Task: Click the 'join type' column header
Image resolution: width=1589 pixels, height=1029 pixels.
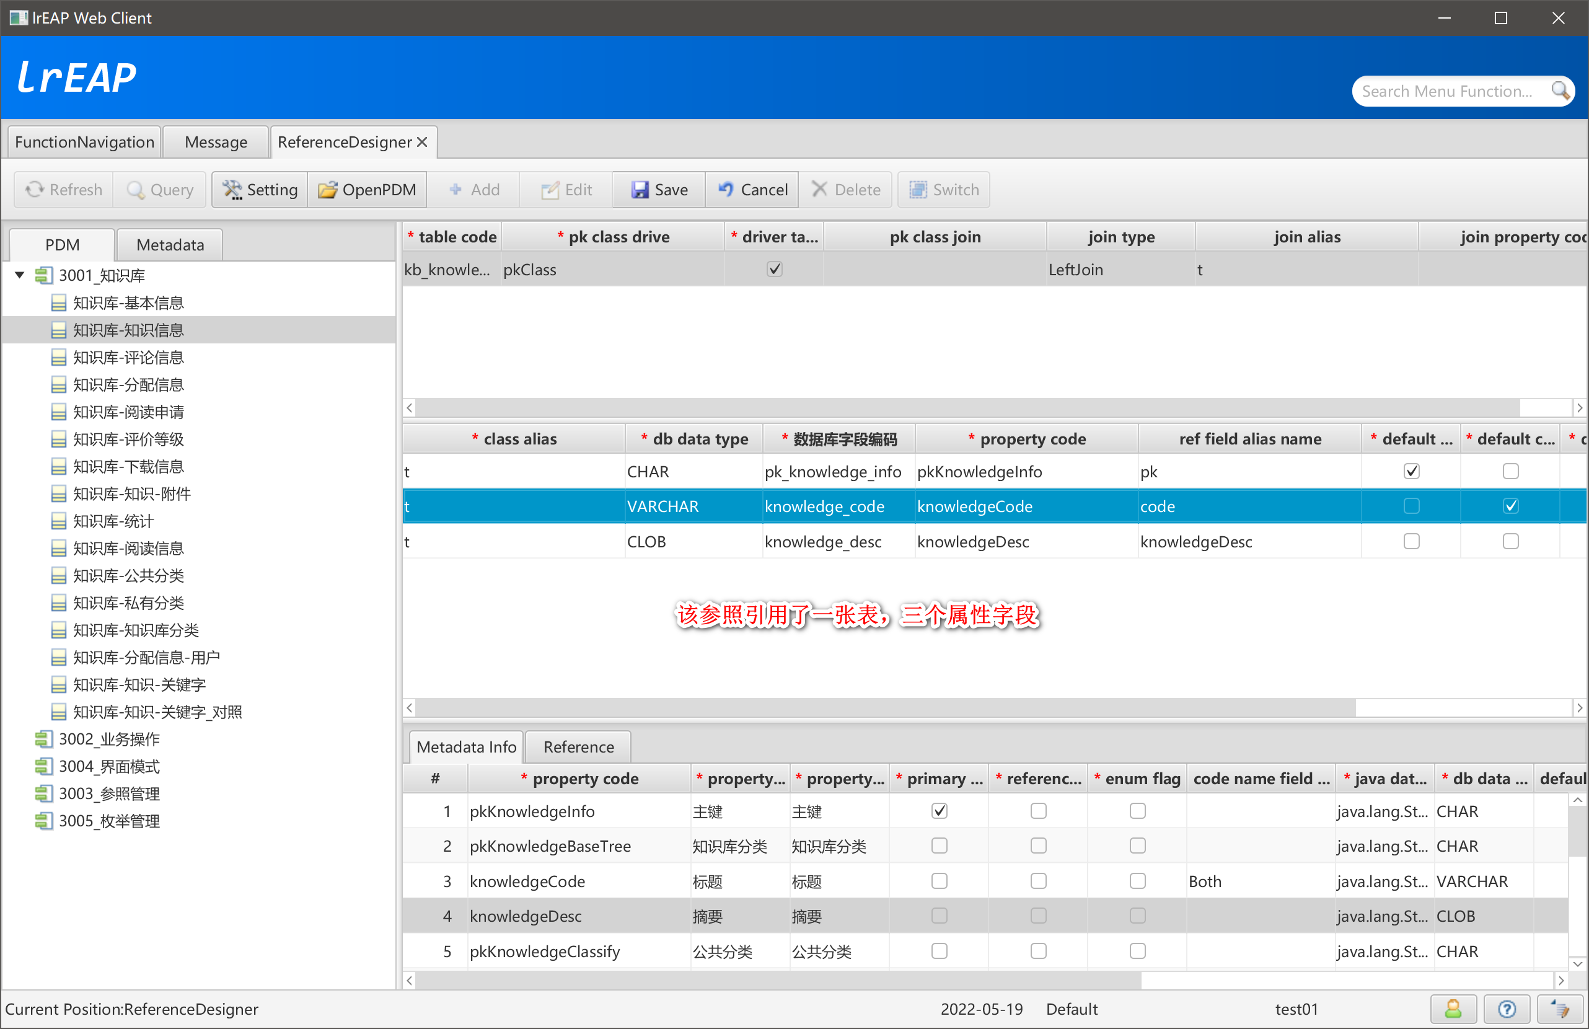Action: [x=1121, y=236]
